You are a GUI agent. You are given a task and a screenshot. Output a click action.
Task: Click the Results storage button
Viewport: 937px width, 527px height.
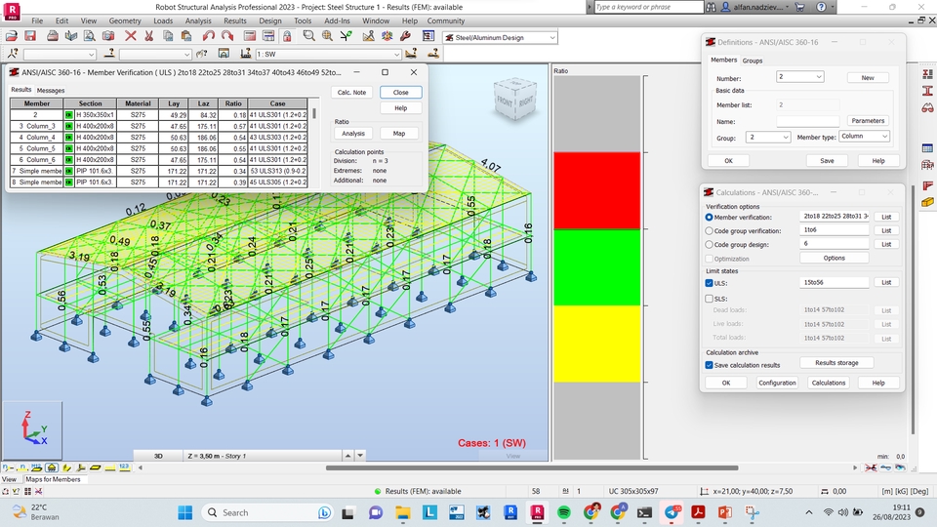(x=836, y=363)
